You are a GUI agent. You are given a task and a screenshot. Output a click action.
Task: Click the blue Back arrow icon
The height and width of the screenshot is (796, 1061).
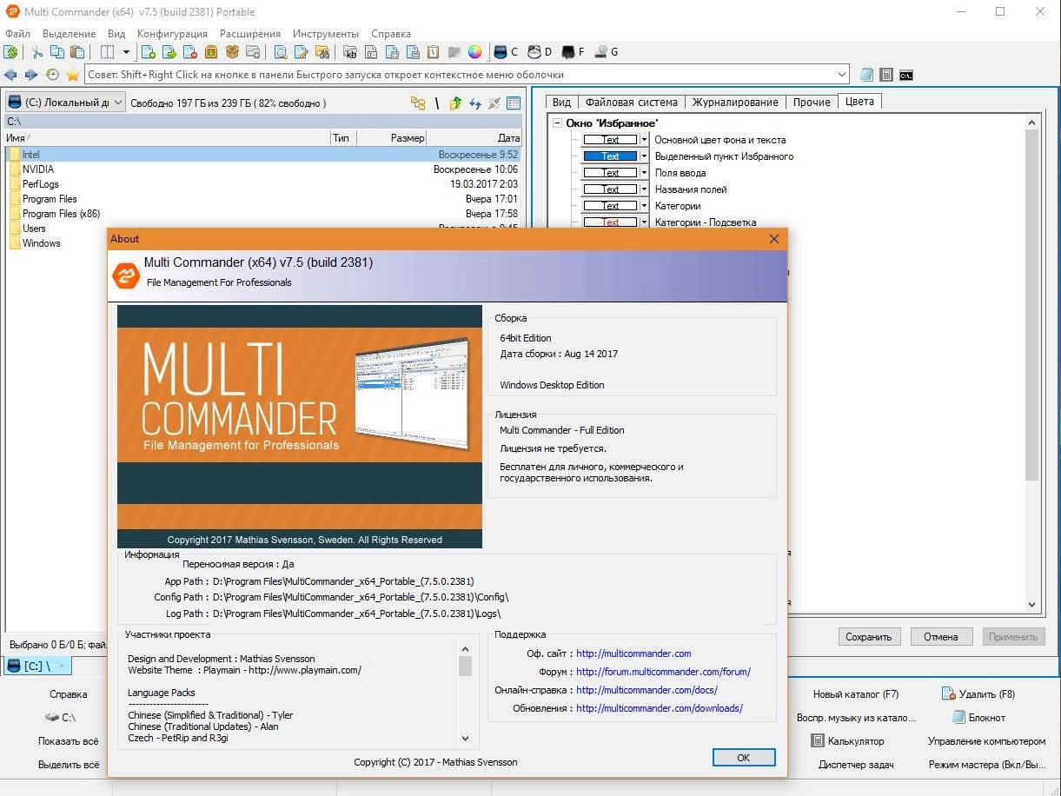point(11,75)
